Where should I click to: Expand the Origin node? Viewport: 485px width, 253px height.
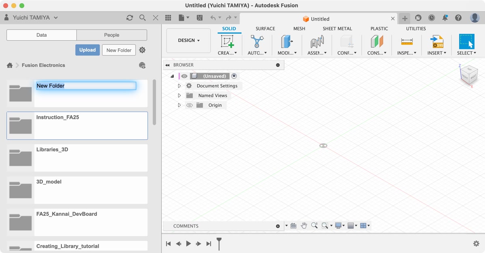179,105
